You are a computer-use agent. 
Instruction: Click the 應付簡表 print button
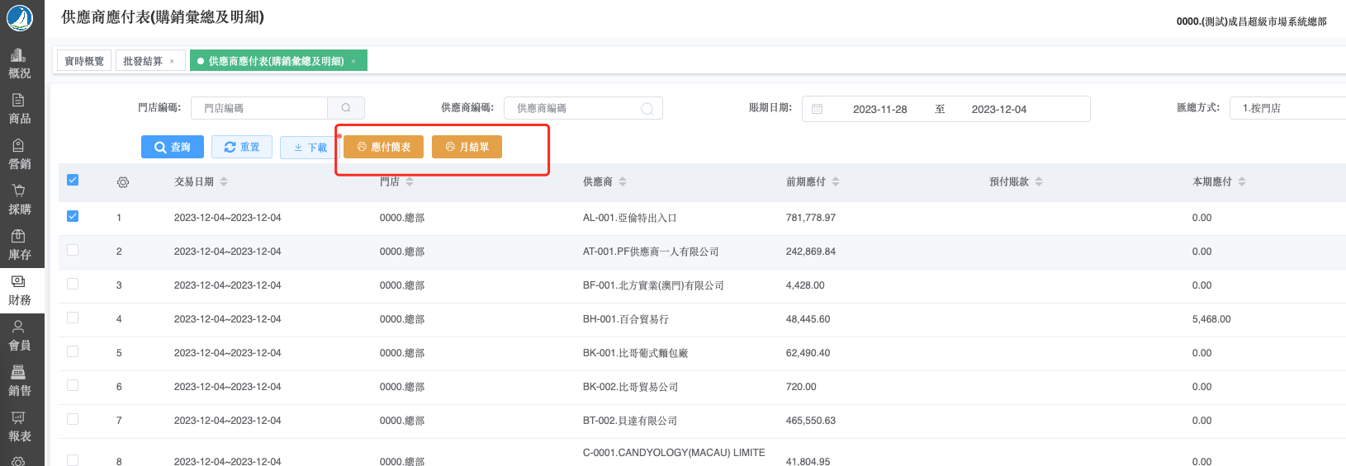click(383, 147)
